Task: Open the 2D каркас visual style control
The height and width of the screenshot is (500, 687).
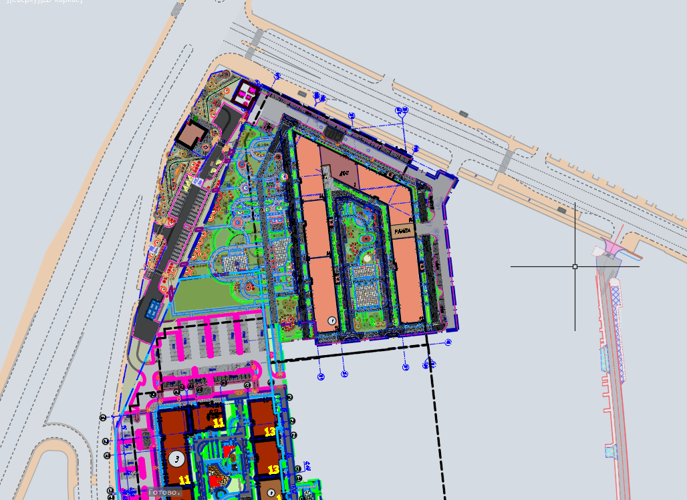Action: [61, 1]
